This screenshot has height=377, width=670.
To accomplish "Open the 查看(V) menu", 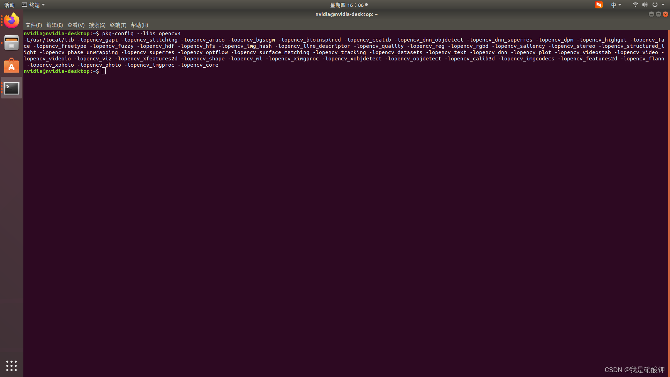I will coord(76,25).
